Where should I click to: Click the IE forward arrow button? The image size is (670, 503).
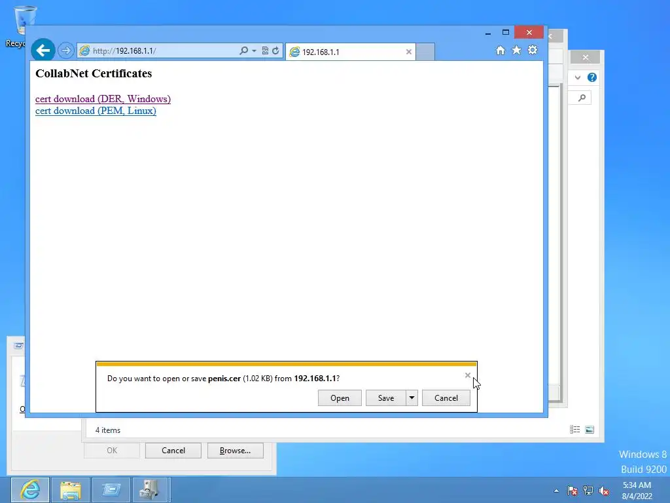pyautogui.click(x=66, y=50)
